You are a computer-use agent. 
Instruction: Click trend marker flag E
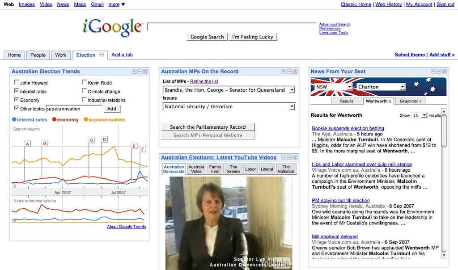click(134, 146)
